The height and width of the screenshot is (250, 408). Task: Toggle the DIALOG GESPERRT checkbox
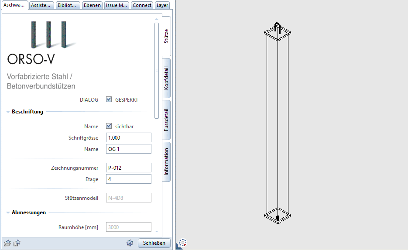(x=109, y=99)
